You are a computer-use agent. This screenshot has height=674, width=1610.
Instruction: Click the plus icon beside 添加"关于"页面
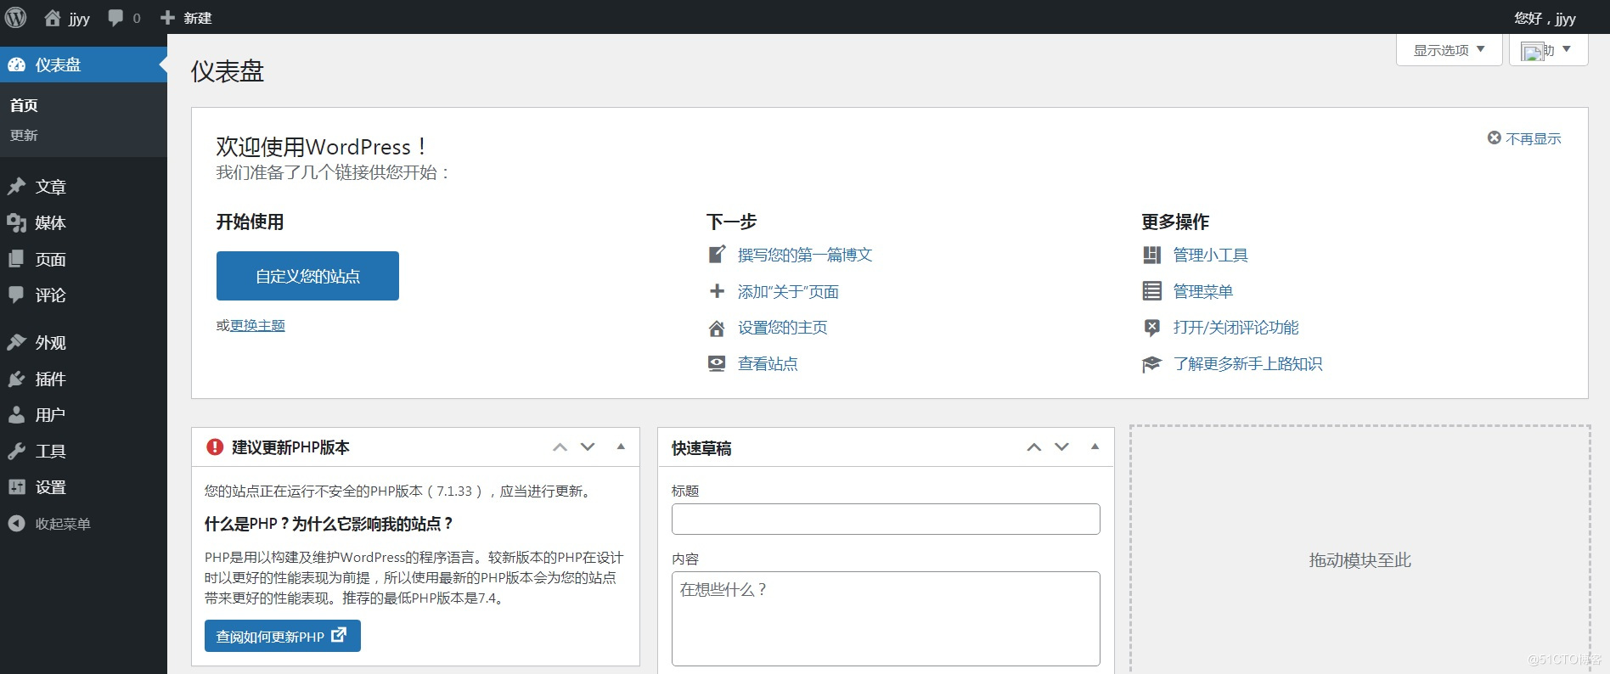click(x=717, y=291)
